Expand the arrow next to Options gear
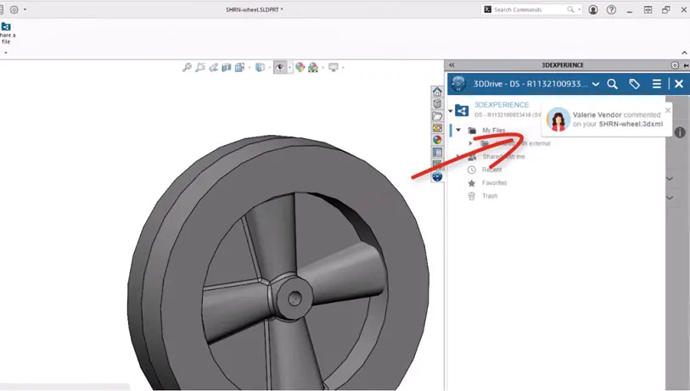Viewport: 690px width, 391px height. [x=25, y=9]
